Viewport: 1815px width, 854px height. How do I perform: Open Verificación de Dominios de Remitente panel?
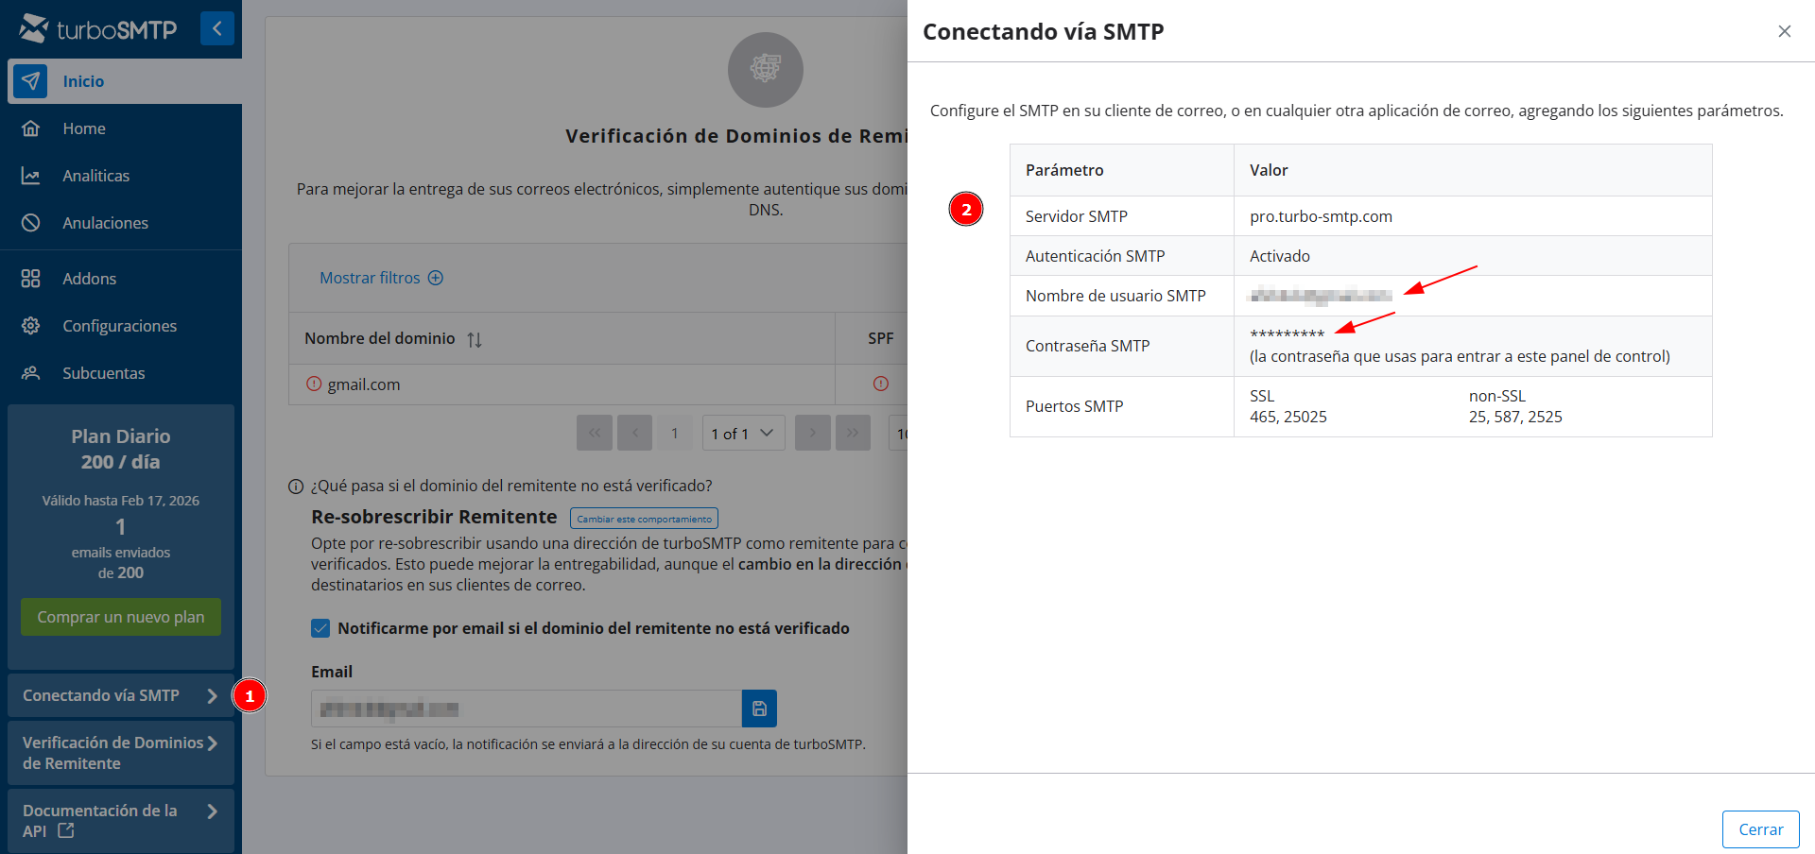click(121, 753)
